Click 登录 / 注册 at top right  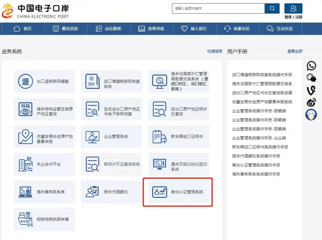pos(293,17)
